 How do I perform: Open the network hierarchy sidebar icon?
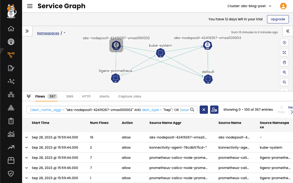tap(11, 95)
